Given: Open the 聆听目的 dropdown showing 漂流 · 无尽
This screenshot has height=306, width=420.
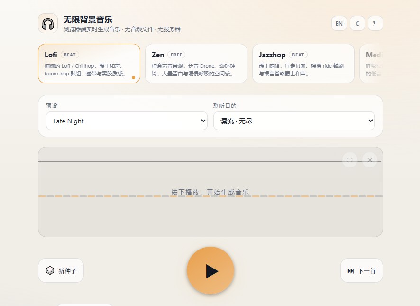Looking at the screenshot, I should [294, 121].
